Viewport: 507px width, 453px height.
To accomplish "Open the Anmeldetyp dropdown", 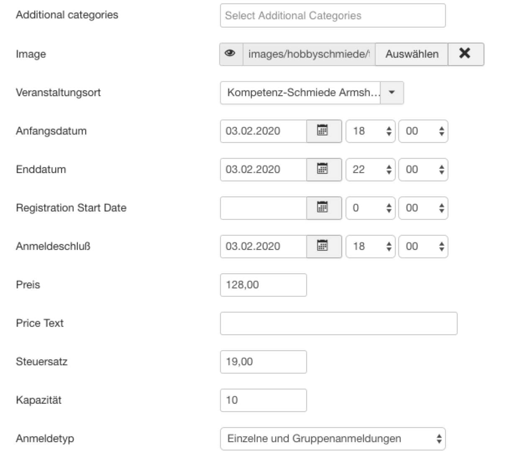I will pos(333,438).
